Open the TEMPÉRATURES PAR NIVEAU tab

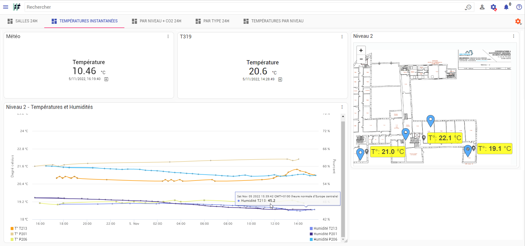click(273, 21)
